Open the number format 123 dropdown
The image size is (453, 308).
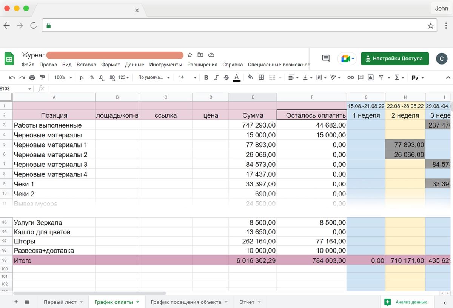[x=123, y=77]
